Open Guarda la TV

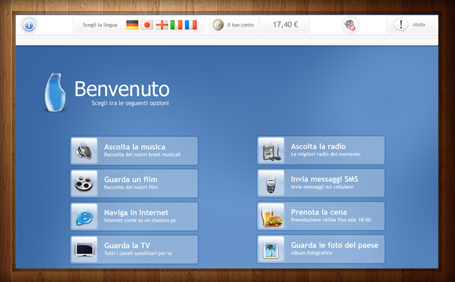click(134, 249)
